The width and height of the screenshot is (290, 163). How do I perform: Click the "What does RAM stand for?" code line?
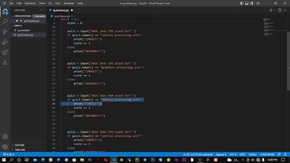pos(101,96)
